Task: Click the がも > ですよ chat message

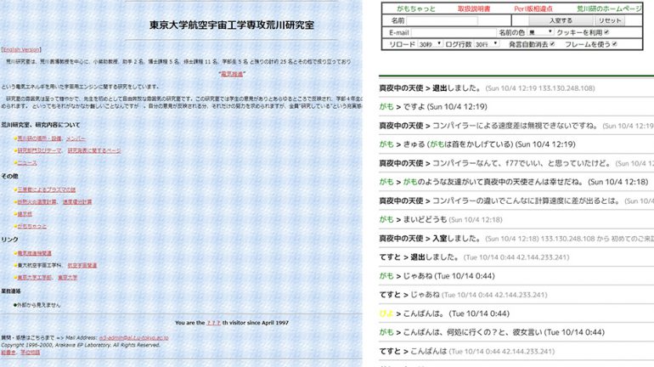Action: point(433,107)
